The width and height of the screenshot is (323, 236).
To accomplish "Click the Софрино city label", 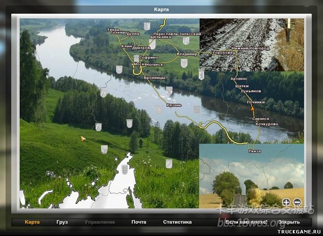I will click(149, 58).
